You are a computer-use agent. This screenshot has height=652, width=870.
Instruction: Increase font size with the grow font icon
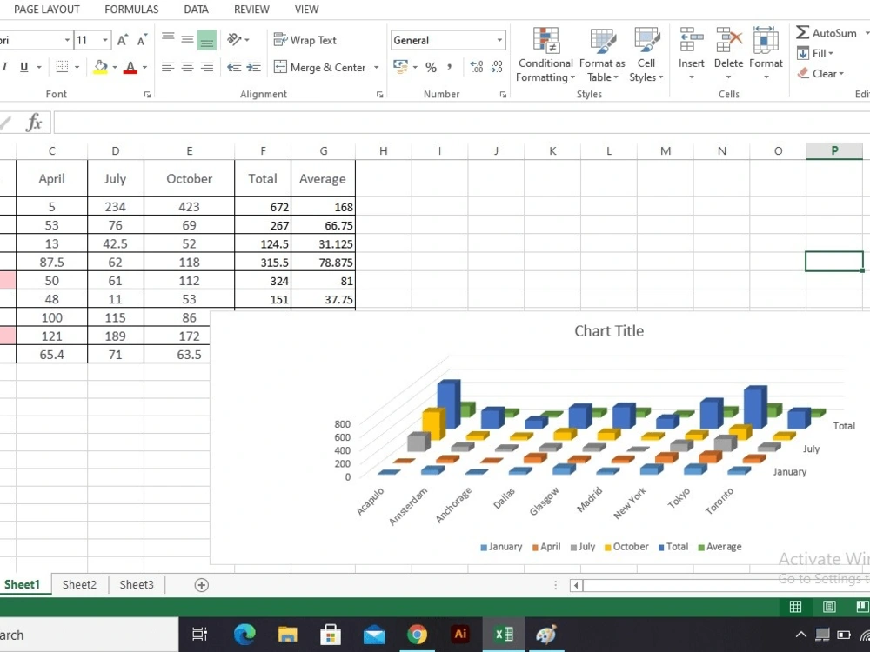(x=123, y=40)
